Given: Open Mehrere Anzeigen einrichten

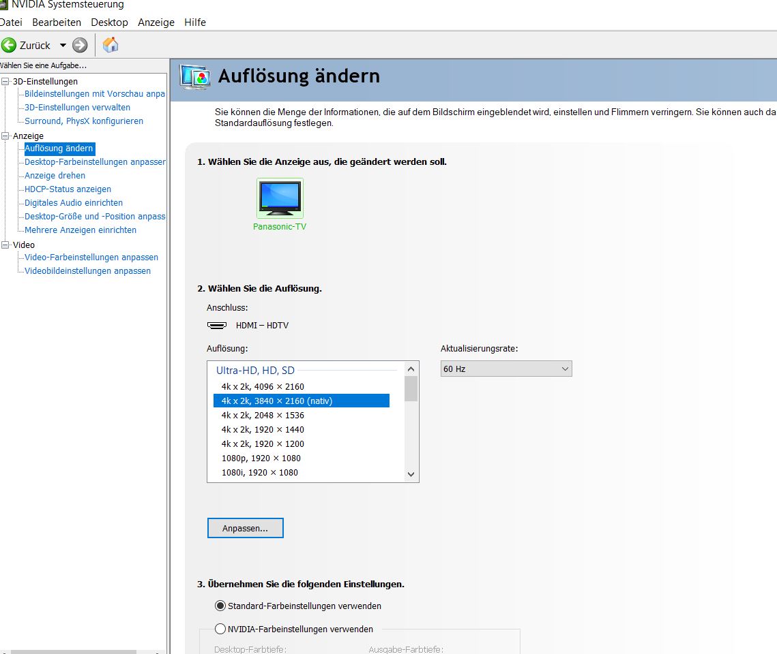Looking at the screenshot, I should pyautogui.click(x=80, y=230).
